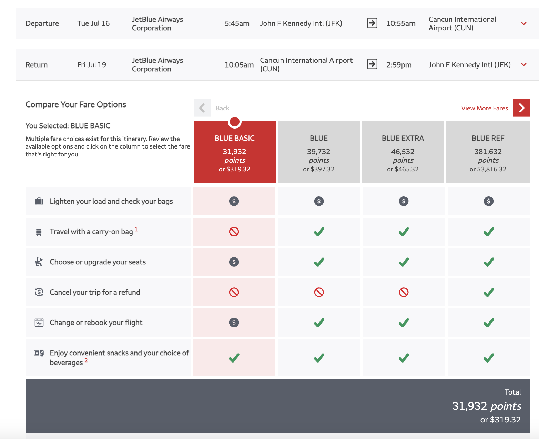Select the BLUE EXTRA fare column
This screenshot has width=539, height=439.
[x=403, y=152]
